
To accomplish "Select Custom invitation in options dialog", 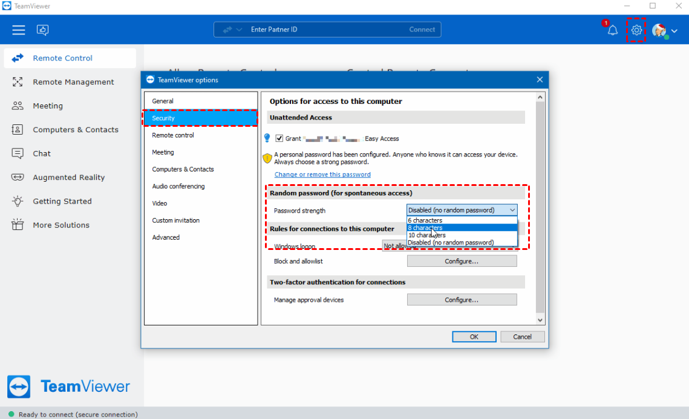I will pyautogui.click(x=201, y=220).
